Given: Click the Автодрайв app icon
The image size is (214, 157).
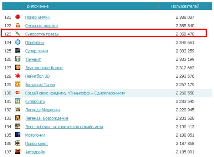Looking at the screenshot, I should click(x=18, y=152).
